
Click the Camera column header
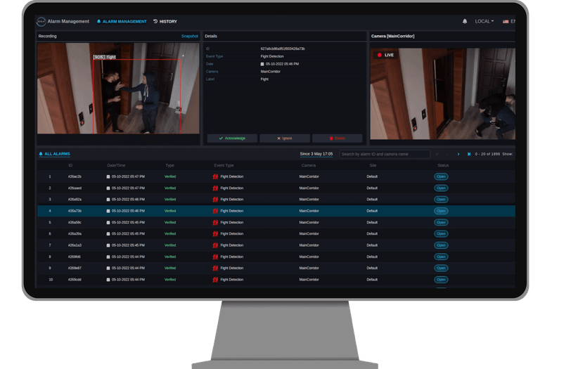click(x=309, y=165)
